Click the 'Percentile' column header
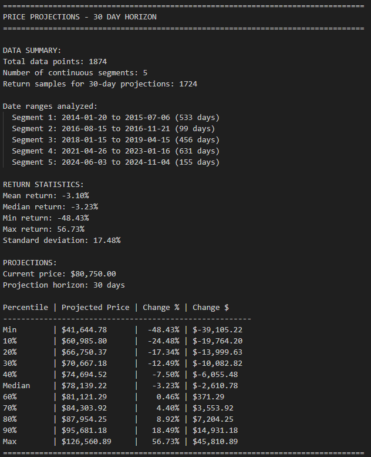371x457 pixels. 26,308
